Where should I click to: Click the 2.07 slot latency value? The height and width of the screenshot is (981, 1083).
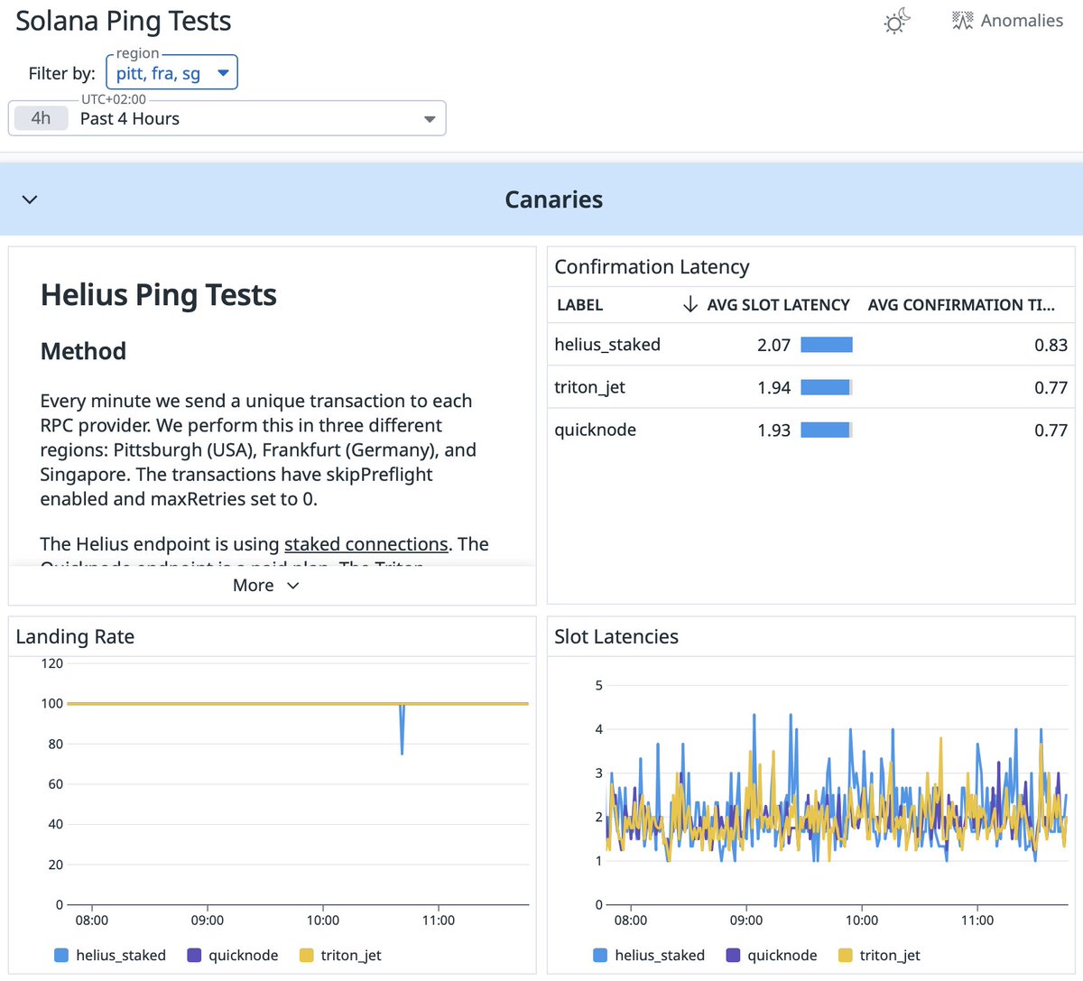pos(773,345)
